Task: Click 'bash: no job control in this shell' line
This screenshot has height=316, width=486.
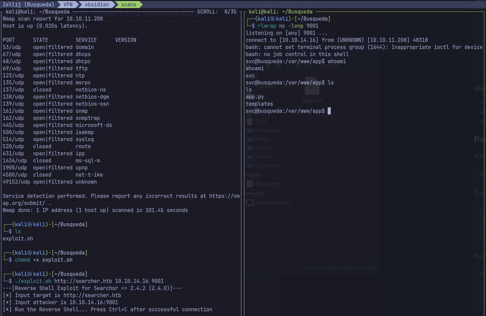Action: pos(297,54)
